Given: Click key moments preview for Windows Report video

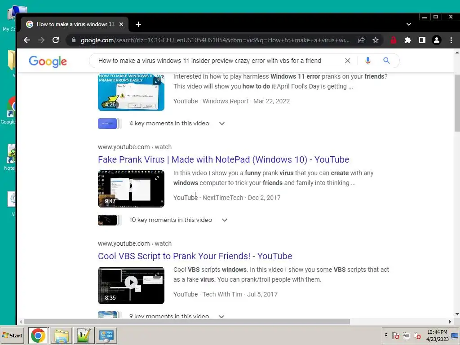Looking at the screenshot, I should click(110, 124).
